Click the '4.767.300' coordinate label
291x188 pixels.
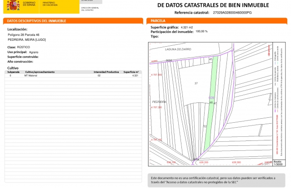tap(156, 75)
